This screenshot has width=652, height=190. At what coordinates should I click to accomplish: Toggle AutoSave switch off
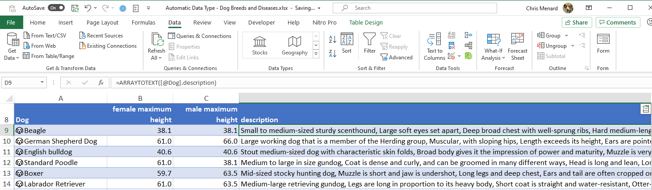(56, 8)
